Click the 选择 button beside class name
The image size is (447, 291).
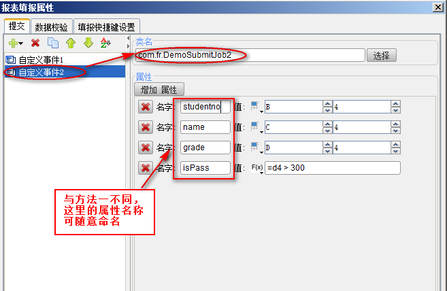tap(381, 55)
